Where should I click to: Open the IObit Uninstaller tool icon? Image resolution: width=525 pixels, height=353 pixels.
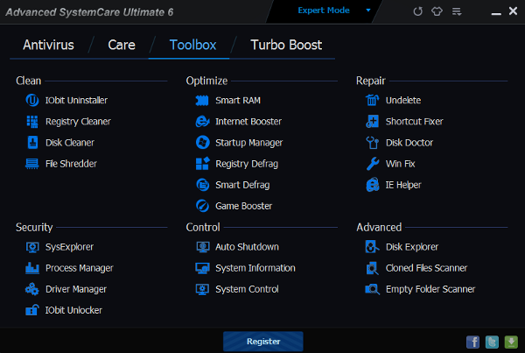tap(31, 100)
